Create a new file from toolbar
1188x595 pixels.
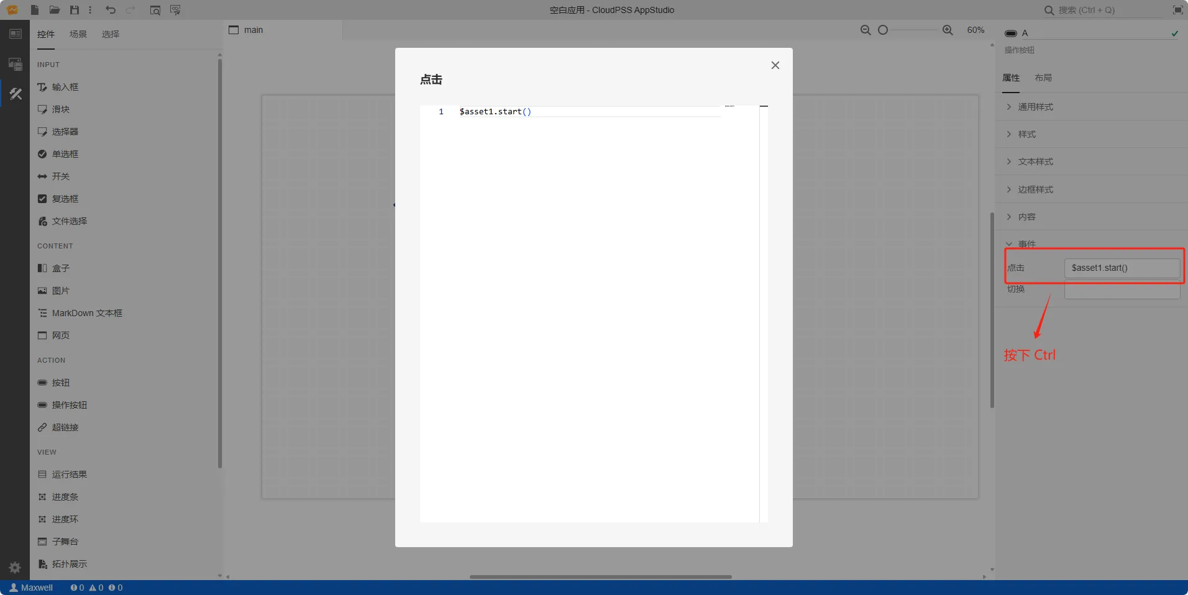click(x=35, y=10)
